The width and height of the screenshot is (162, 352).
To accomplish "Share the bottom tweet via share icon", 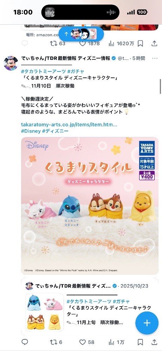I will pos(154,342).
